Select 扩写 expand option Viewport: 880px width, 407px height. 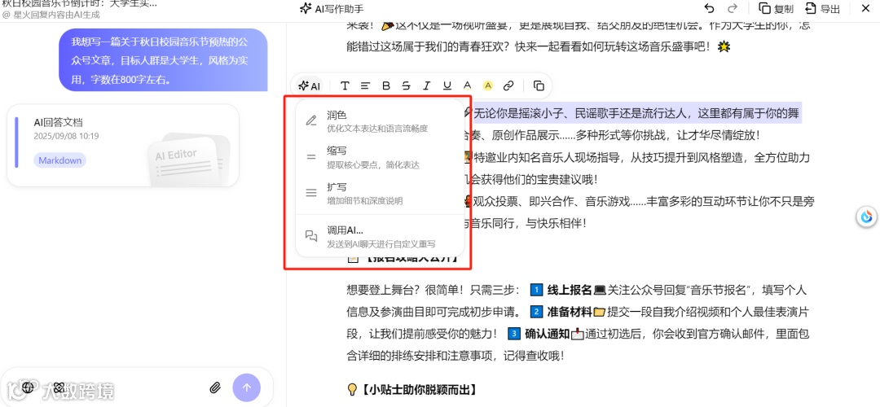[380, 194]
